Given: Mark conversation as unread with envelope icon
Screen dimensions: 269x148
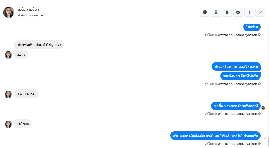Looking at the screenshot, I should tap(238, 12).
